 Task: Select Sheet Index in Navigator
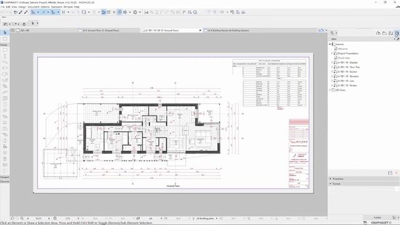(x=344, y=58)
